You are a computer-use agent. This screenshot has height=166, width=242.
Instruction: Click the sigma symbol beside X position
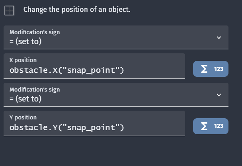[204, 69]
